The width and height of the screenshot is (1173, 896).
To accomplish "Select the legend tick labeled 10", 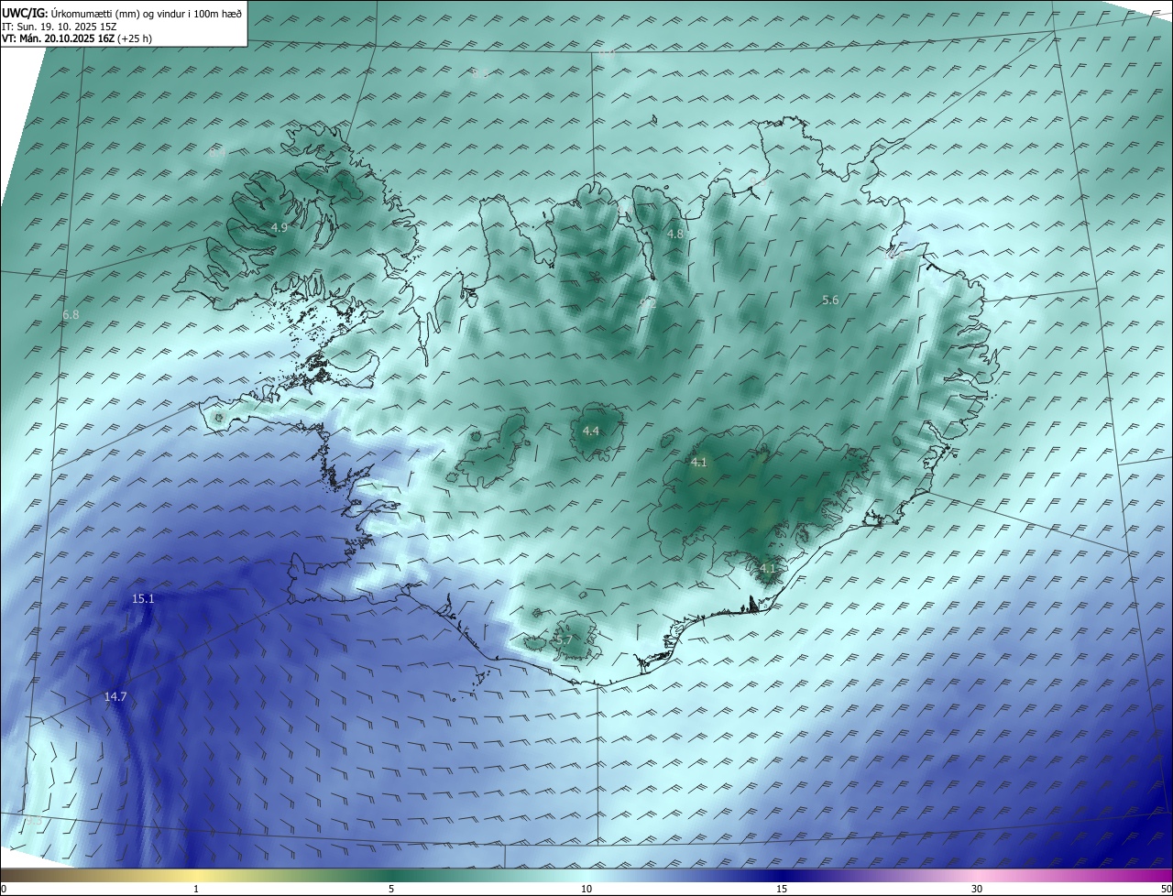I will (586, 889).
